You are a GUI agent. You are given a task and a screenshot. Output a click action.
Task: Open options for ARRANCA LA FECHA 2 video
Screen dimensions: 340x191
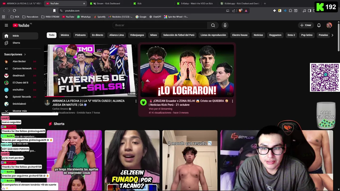(x=136, y=101)
